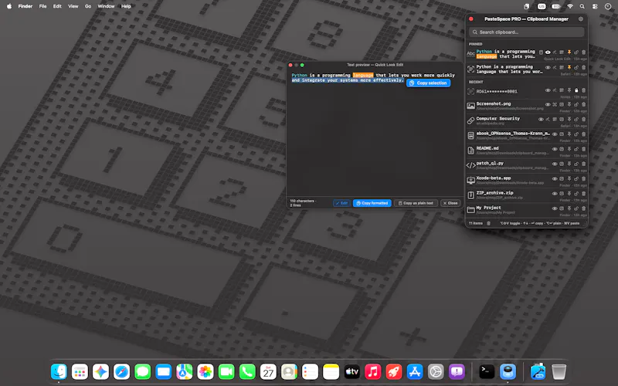Click Copy selection in text preview
618x386 pixels.
[x=429, y=83]
